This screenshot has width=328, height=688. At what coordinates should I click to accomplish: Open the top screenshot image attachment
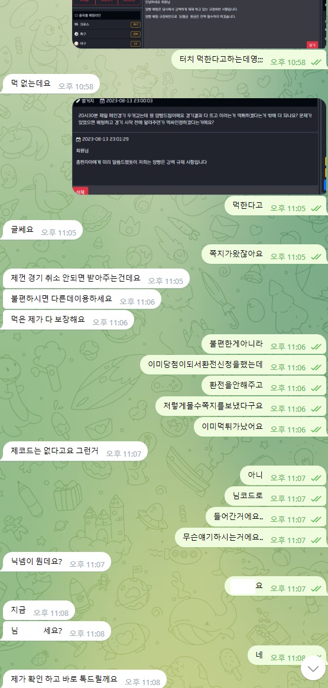pos(199,24)
